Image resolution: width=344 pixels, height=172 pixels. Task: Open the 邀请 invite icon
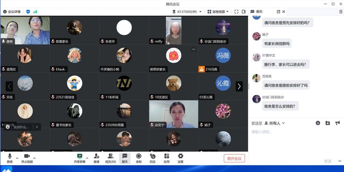(96, 157)
